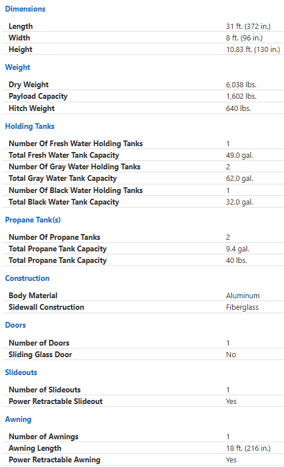
Task: Open the Construction section heading
Action: (x=27, y=278)
